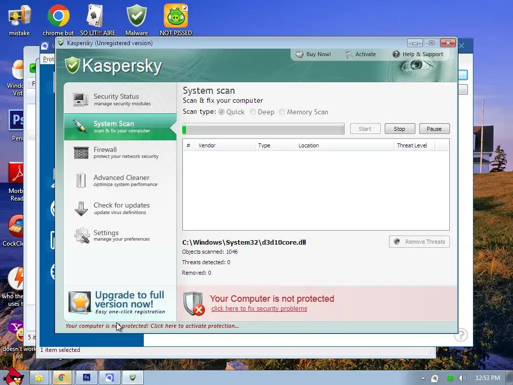Click the Advanced Cleaner trash can icon
Viewport: 513px width, 385px height.
point(81,180)
